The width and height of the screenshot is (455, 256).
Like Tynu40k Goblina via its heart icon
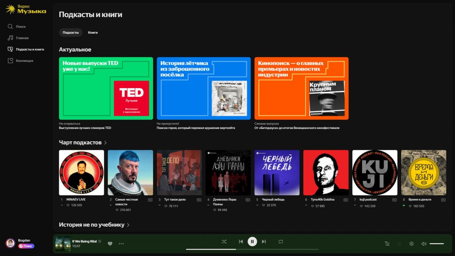tap(313, 206)
